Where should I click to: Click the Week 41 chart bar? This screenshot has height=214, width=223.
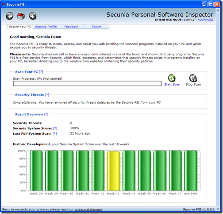pos(82,171)
